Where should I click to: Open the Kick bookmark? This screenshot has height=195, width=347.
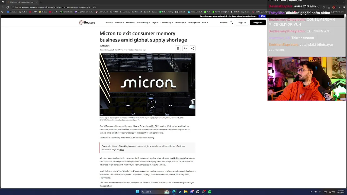207,12
